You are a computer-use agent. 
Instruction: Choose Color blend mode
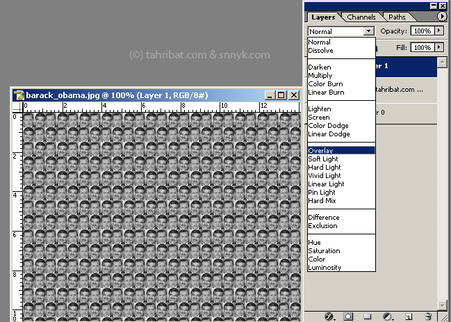(341, 259)
